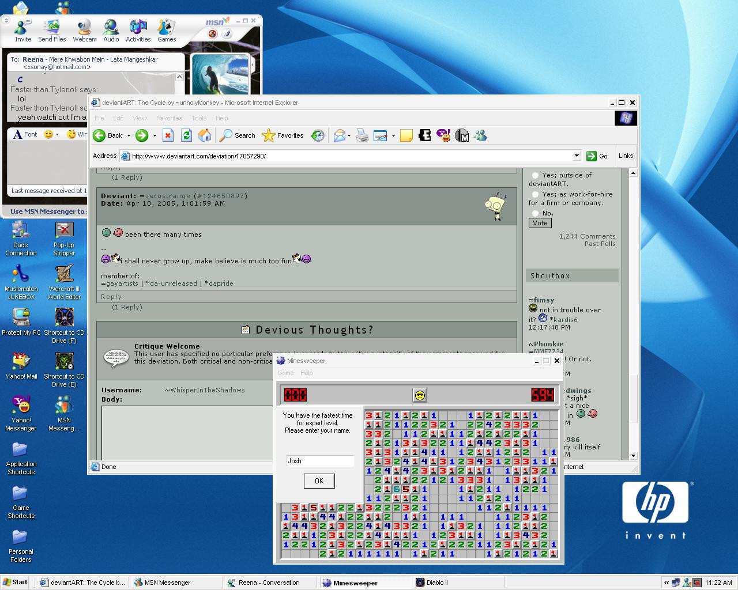
Task: Open Favorites pane in Internet Explorer toolbar
Action: pos(283,135)
